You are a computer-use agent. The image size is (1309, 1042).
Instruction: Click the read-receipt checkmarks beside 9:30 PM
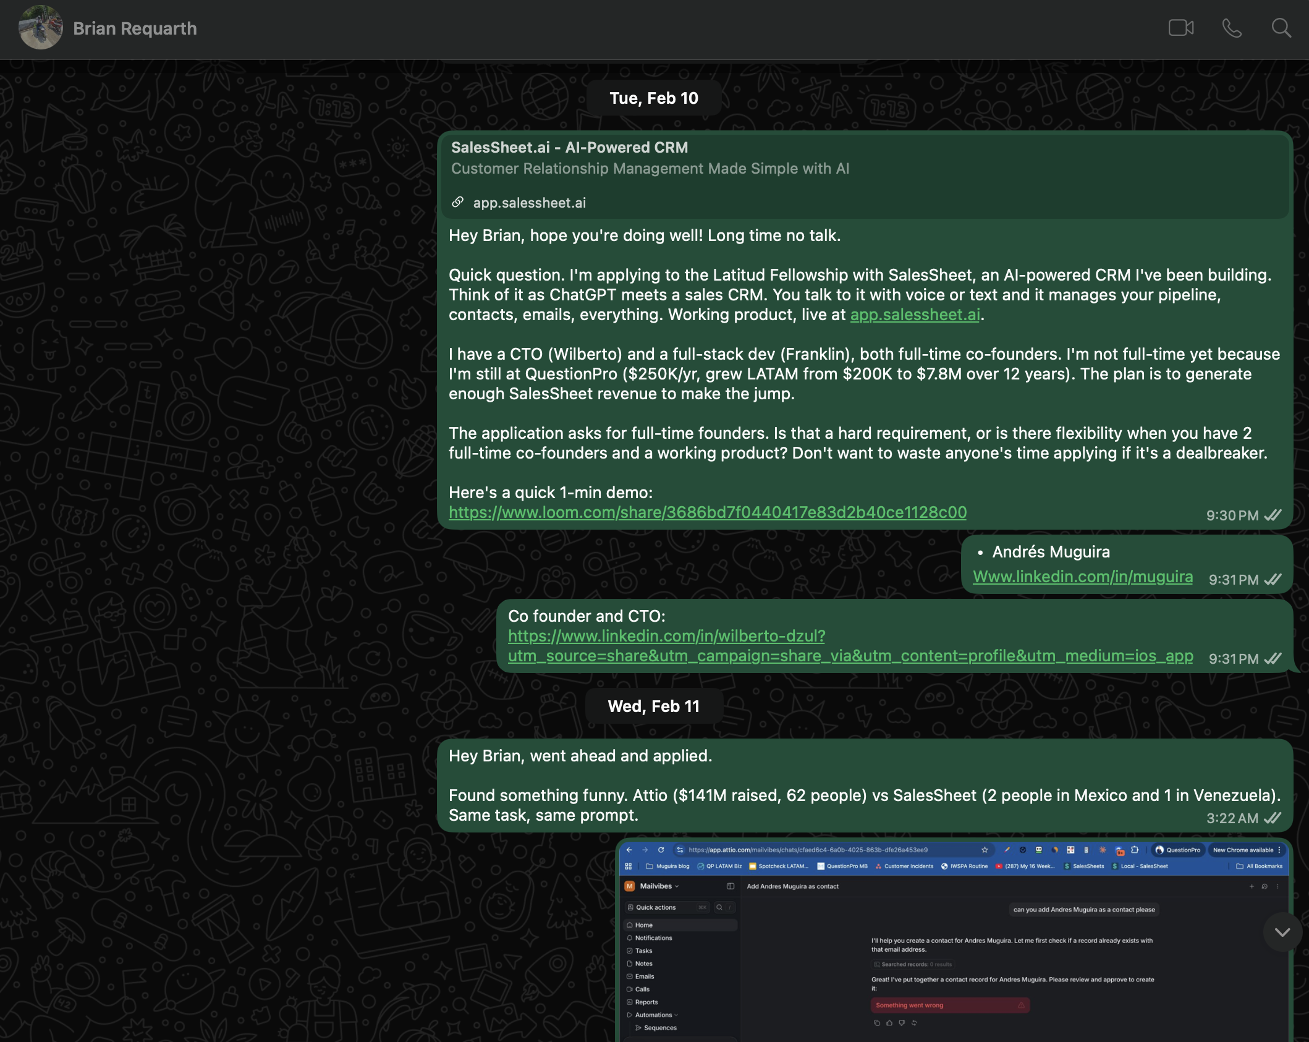point(1273,515)
